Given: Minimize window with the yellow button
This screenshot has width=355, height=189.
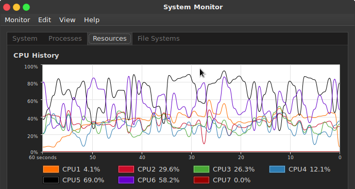Looking at the screenshot, I should click(x=16, y=7).
